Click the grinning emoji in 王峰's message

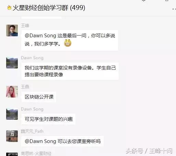pyautogui.click(x=68, y=43)
